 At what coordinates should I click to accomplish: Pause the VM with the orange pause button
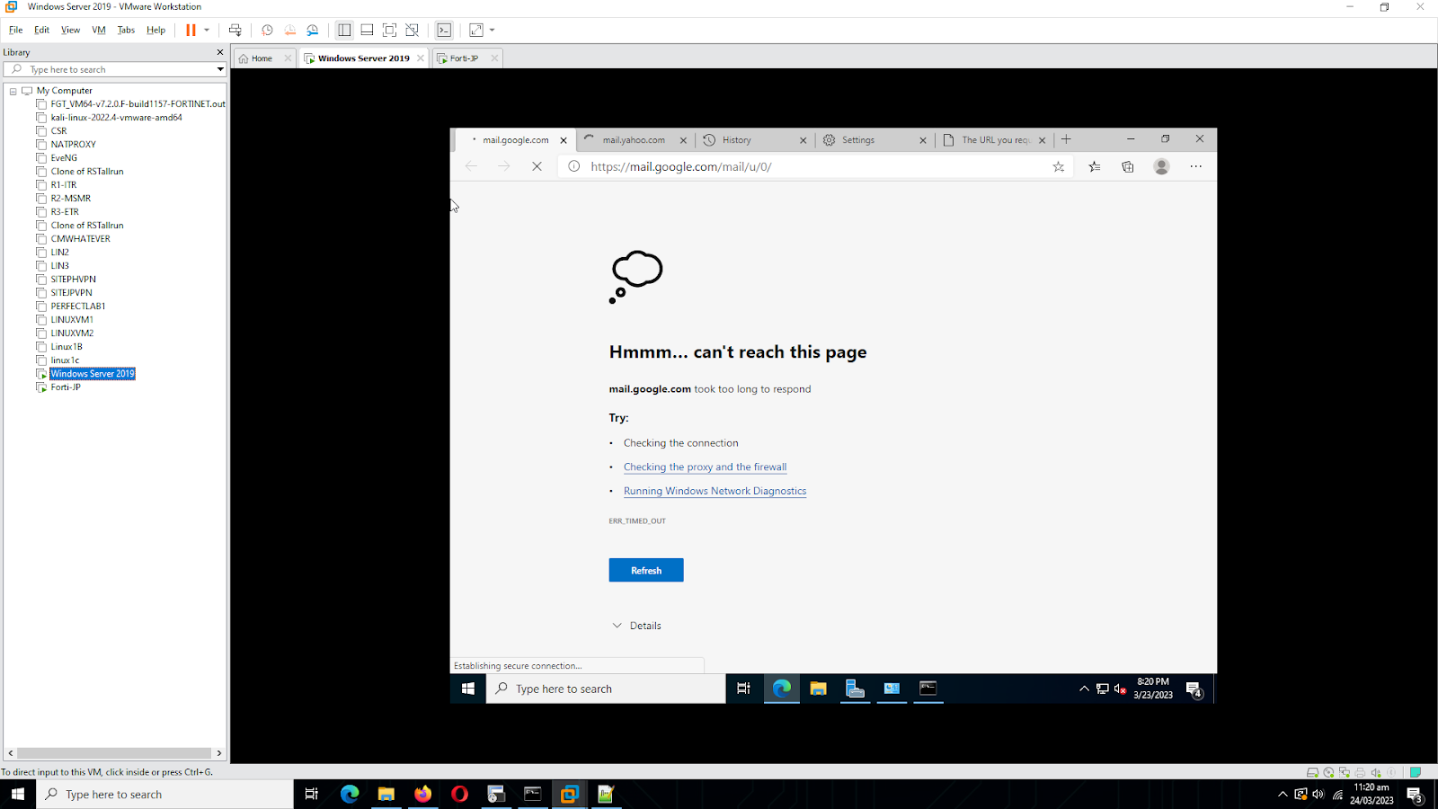(x=191, y=30)
